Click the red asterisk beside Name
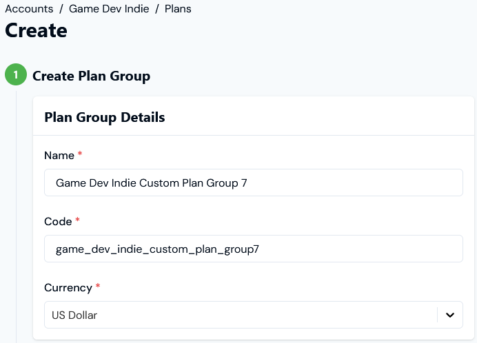The image size is (477, 343). click(80, 154)
